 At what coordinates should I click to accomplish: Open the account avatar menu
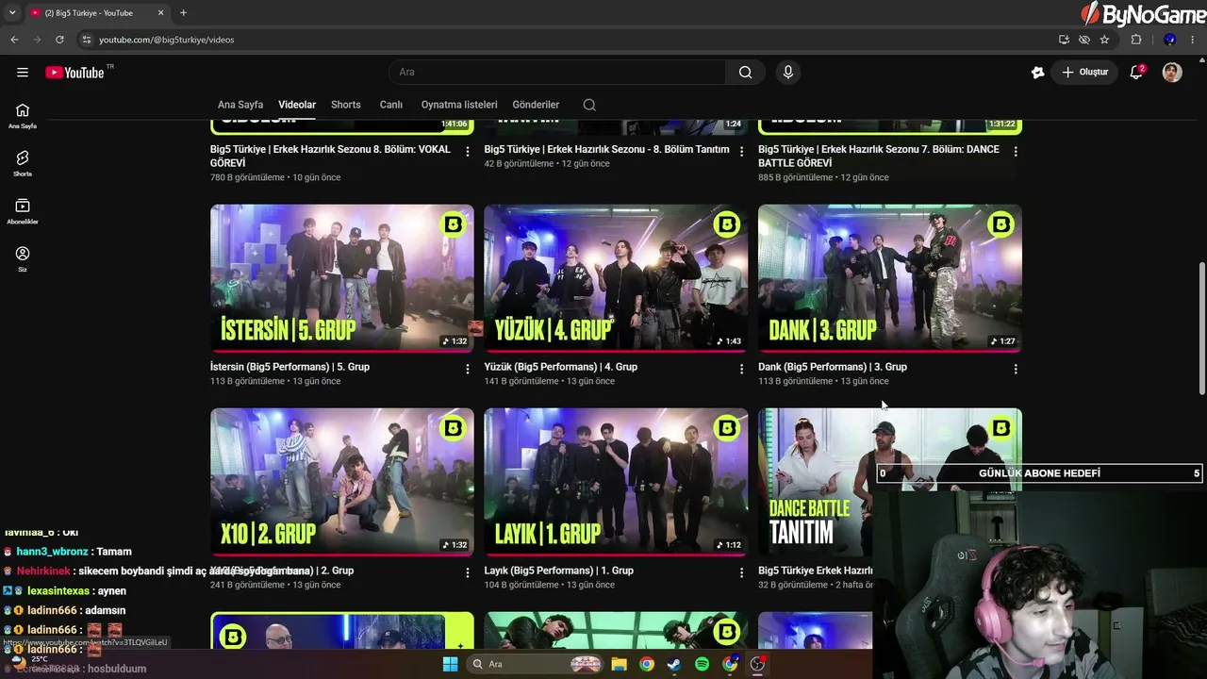tap(1172, 73)
